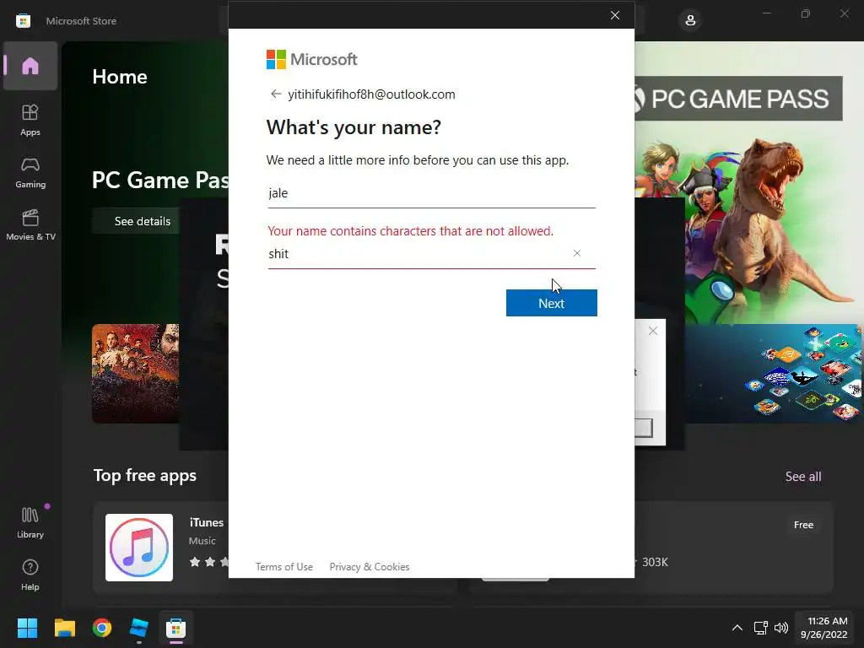Click the Next button
The height and width of the screenshot is (648, 864).
tap(552, 303)
